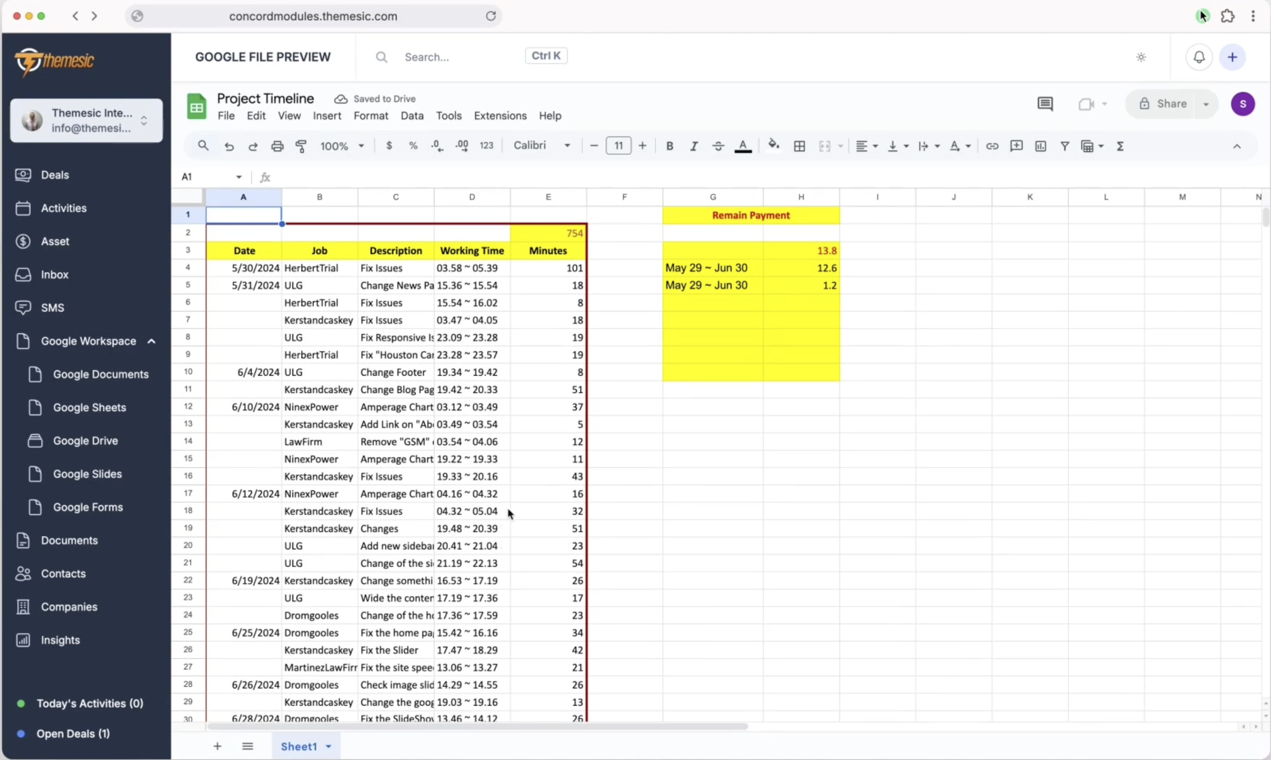Click the search bar field
This screenshot has height=760, width=1271.
pyautogui.click(x=450, y=56)
